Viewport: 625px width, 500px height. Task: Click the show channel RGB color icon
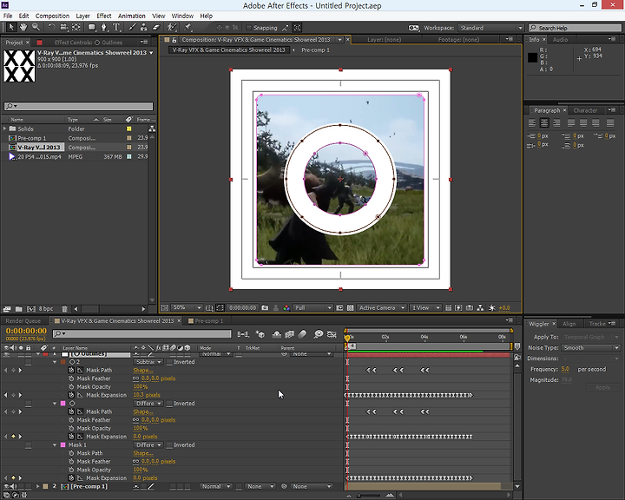coord(286,308)
